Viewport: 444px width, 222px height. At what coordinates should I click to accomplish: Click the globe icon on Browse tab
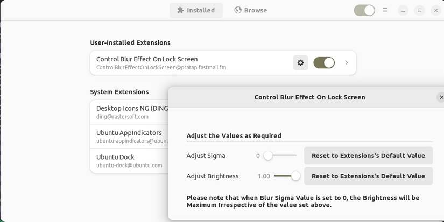point(238,10)
